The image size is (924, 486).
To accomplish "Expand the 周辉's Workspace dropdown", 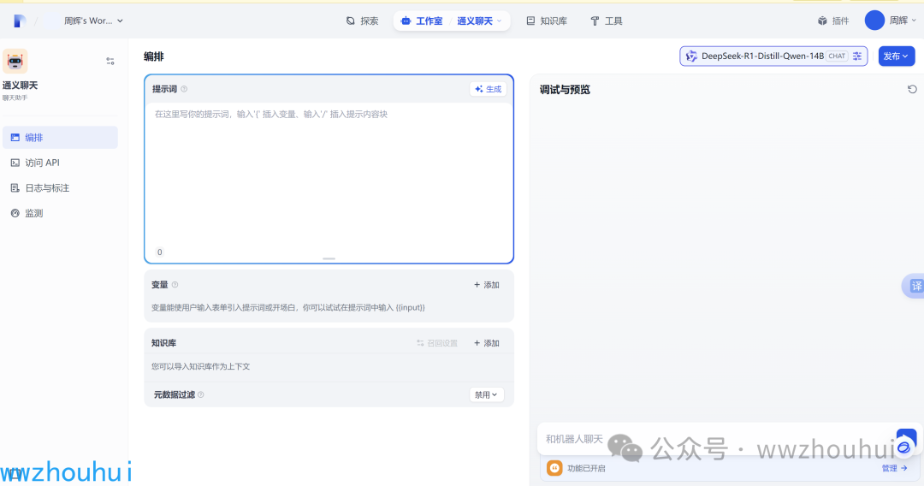I will coord(92,21).
